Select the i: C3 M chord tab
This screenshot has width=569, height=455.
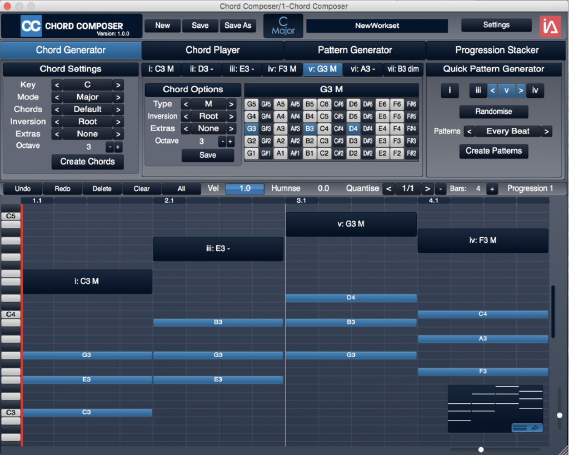[x=161, y=69]
